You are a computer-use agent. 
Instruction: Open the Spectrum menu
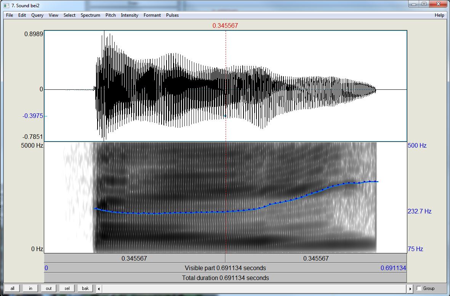(x=90, y=15)
